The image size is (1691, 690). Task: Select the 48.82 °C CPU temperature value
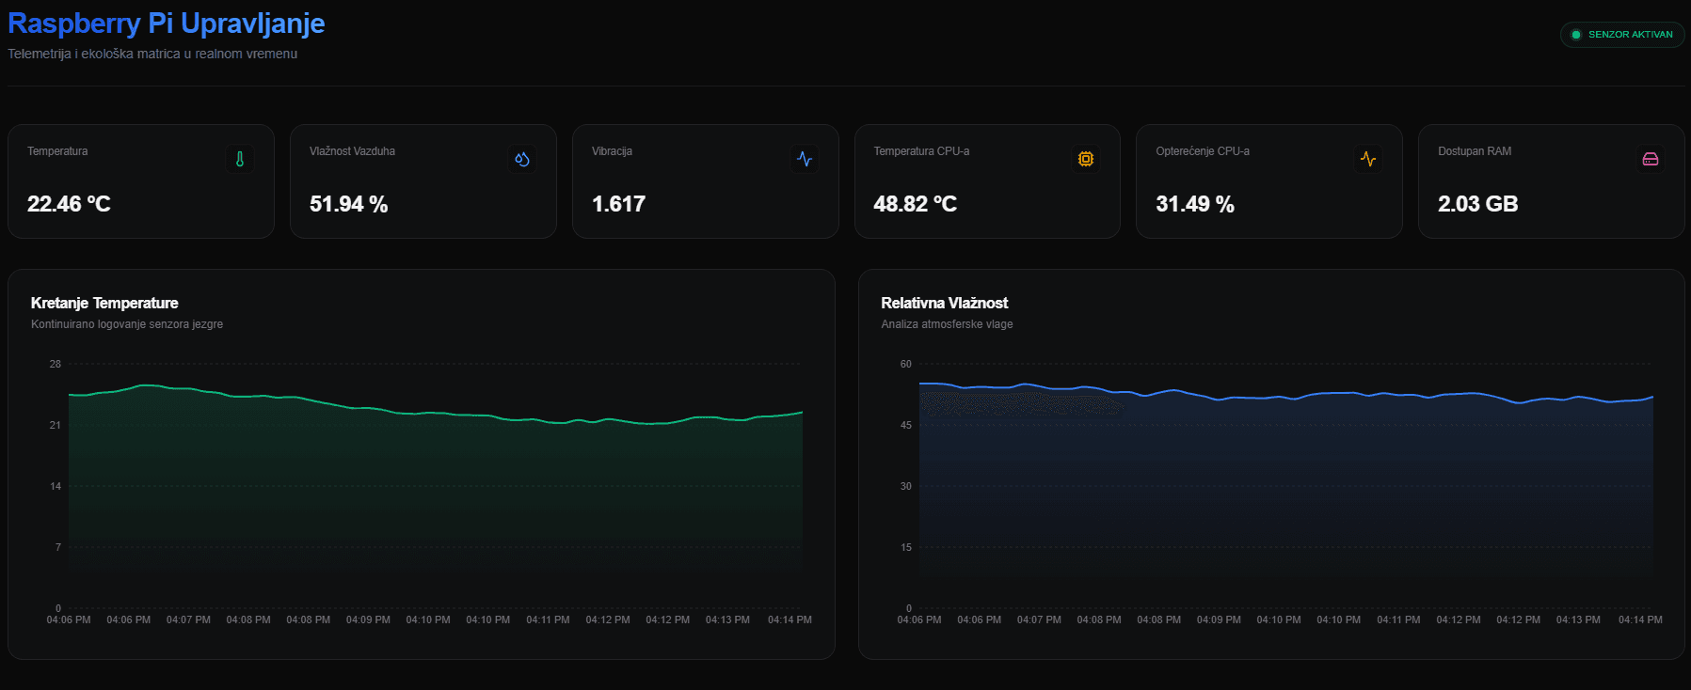point(915,204)
